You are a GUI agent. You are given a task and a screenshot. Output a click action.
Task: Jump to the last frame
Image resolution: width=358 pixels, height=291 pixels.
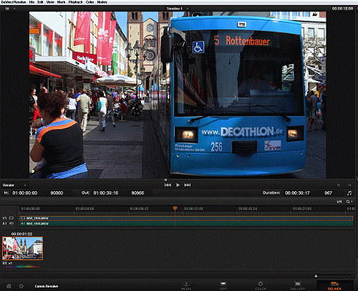pos(188,185)
